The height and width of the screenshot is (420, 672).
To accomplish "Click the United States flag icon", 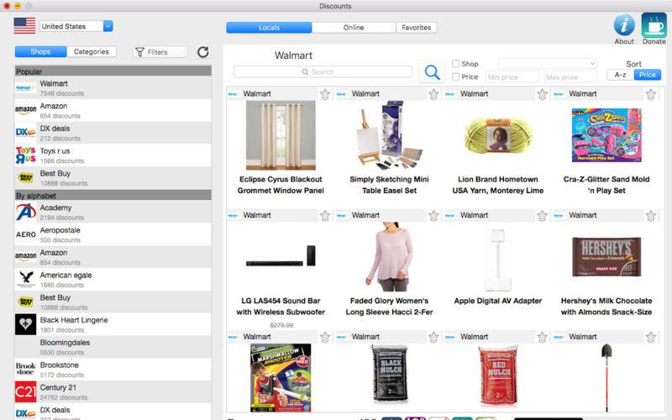I will (x=24, y=26).
